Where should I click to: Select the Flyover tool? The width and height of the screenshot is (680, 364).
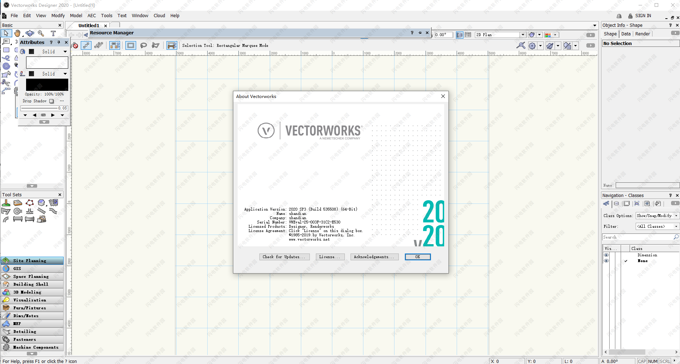point(30,33)
